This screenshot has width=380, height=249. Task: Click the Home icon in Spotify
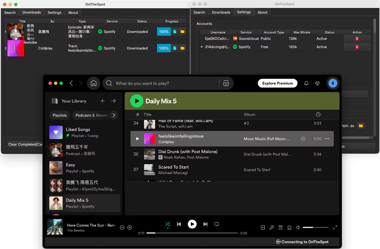tap(93, 83)
